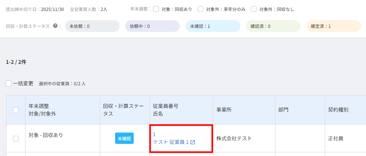Filter by 確認済：0 status pill

pos(273,26)
